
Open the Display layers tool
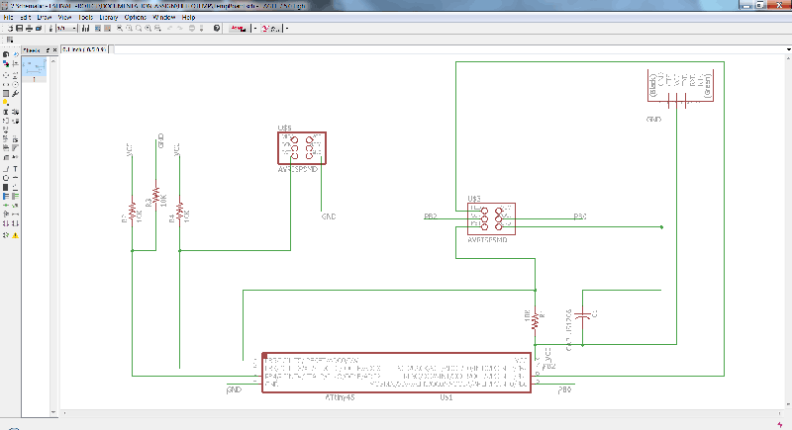[x=6, y=64]
